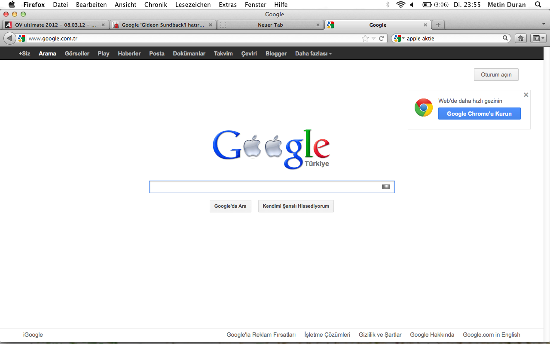The height and width of the screenshot is (344, 550).
Task: Open Gizlilik ve Şartlar link
Action: point(380,335)
